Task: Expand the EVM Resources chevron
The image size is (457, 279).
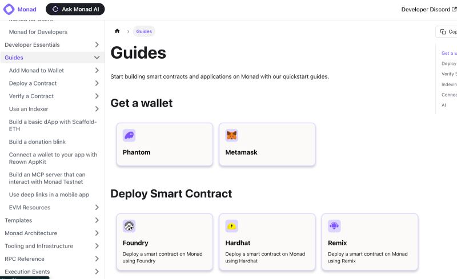Action: coord(97,208)
